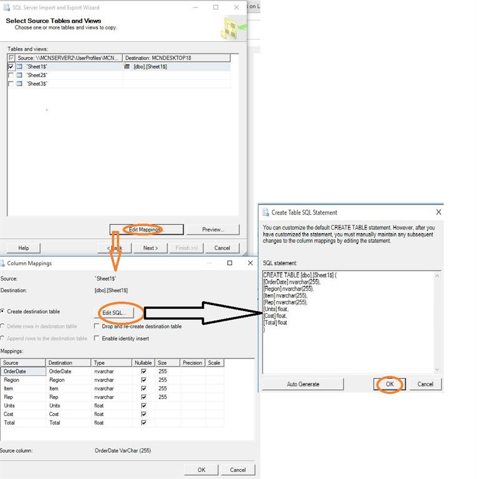Open Type dropdown for Total row
The image size is (477, 479).
(112, 422)
